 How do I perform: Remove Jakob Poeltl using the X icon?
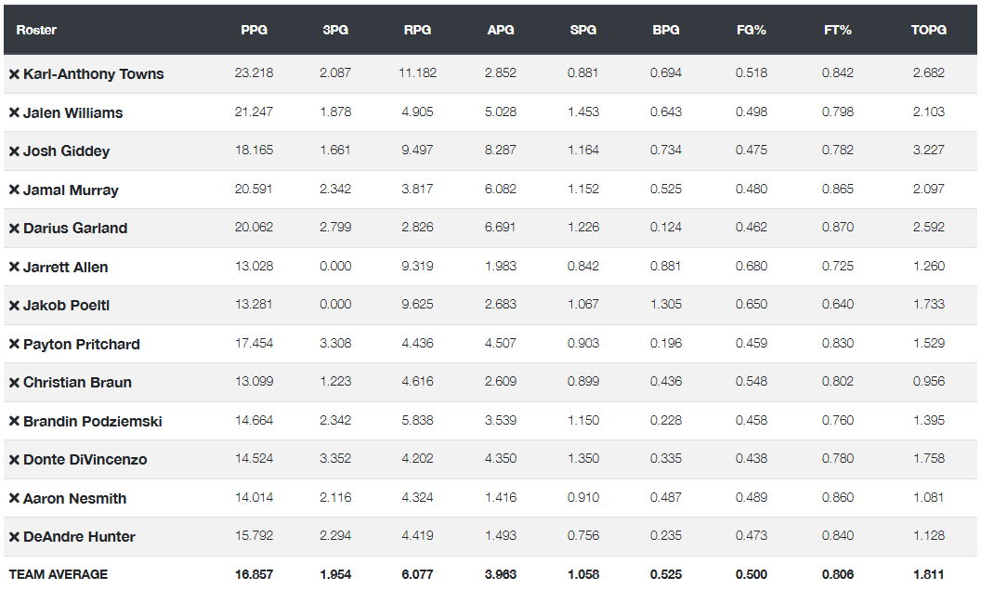pyautogui.click(x=14, y=306)
